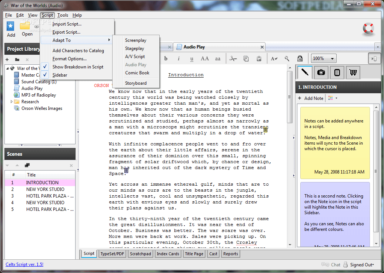Select Storyboard from the submenu
Viewport: 384px width, 273px height.
click(x=136, y=83)
